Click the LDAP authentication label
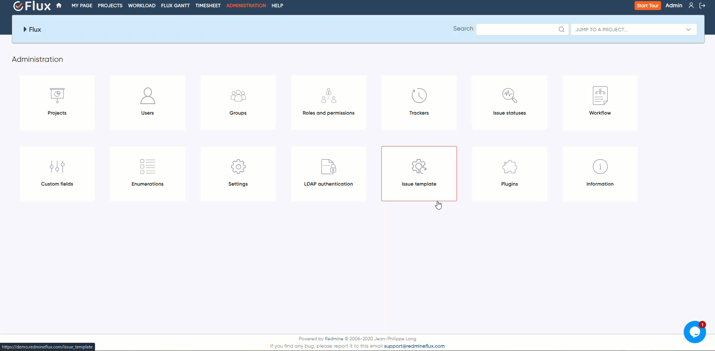The height and width of the screenshot is (351, 715). tap(328, 184)
